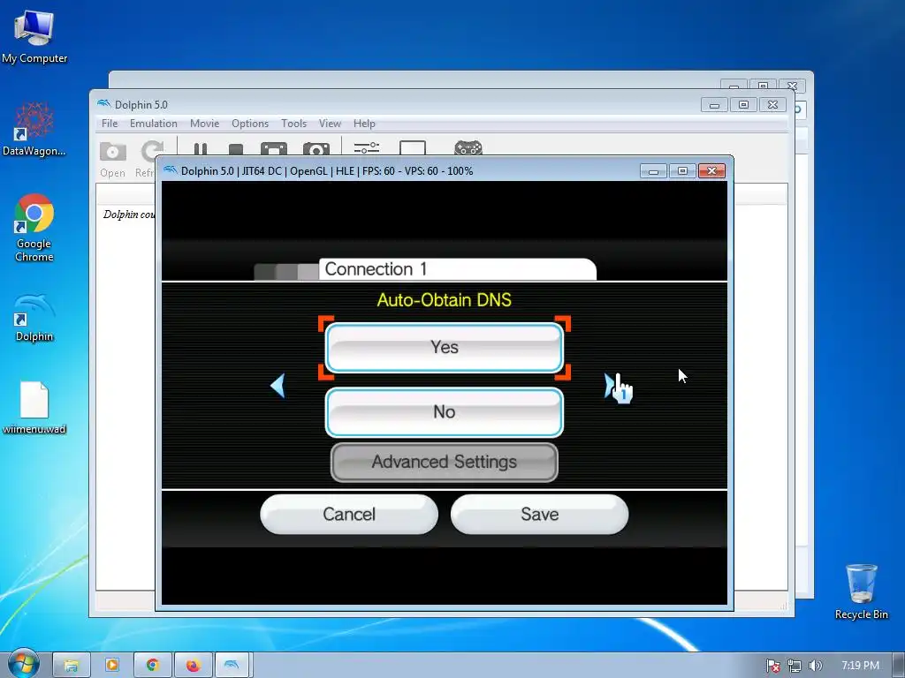The image size is (905, 678).
Task: Go to next page with right arrow
Action: tap(609, 386)
